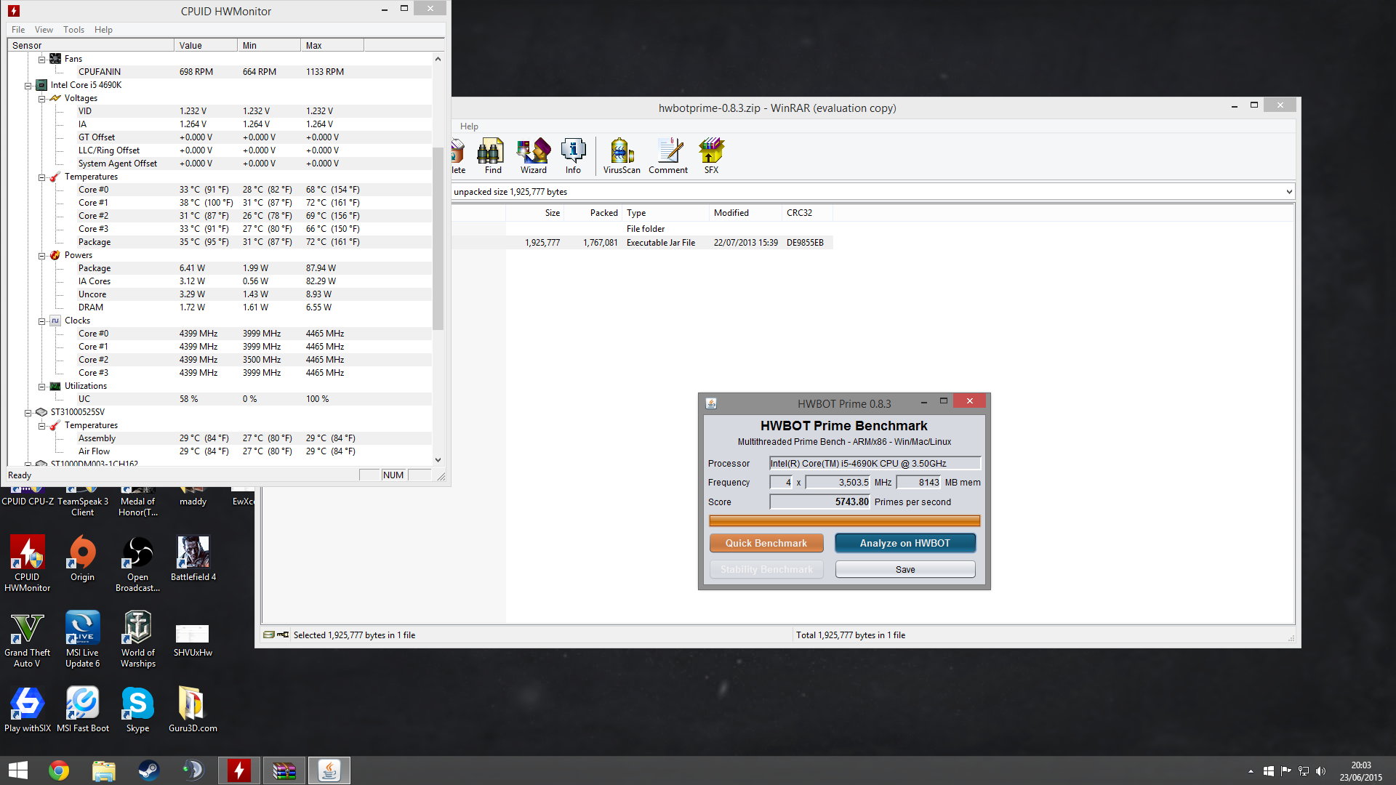Collapse the Fans tree node
This screenshot has height=785, width=1396.
point(41,59)
